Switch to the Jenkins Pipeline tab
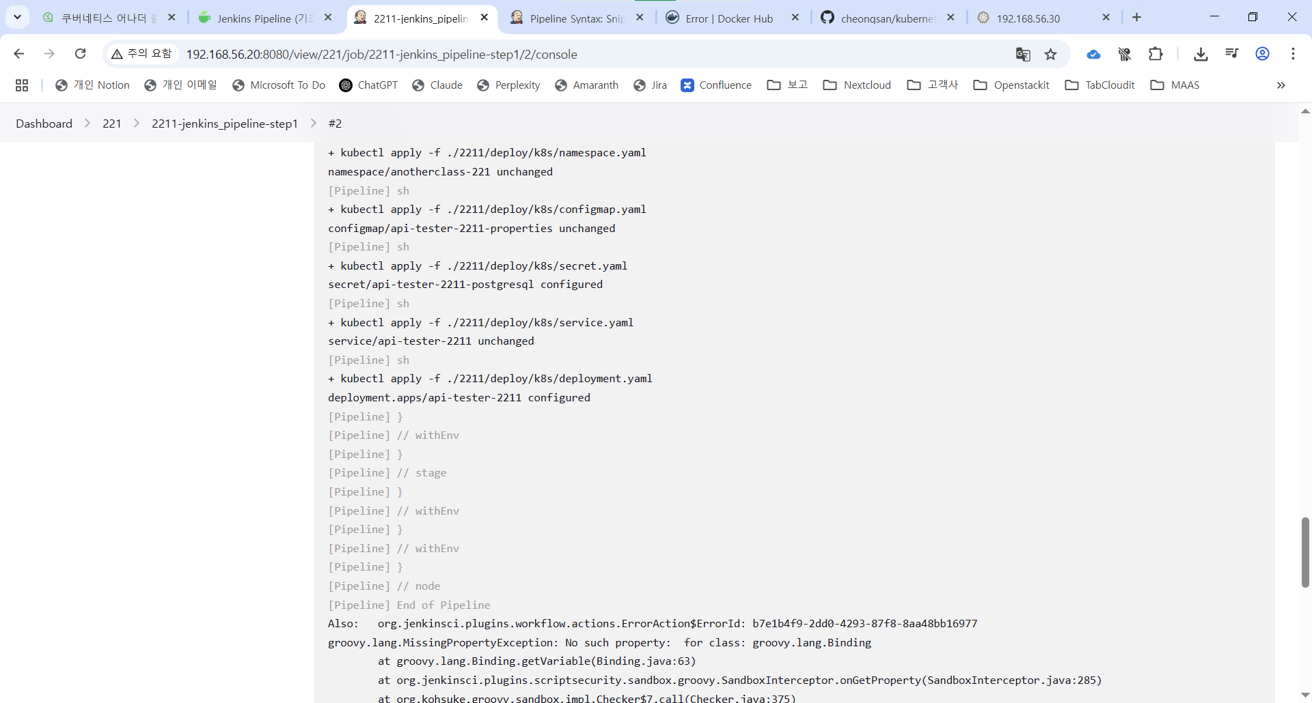The height and width of the screenshot is (703, 1312). pyautogui.click(x=265, y=18)
